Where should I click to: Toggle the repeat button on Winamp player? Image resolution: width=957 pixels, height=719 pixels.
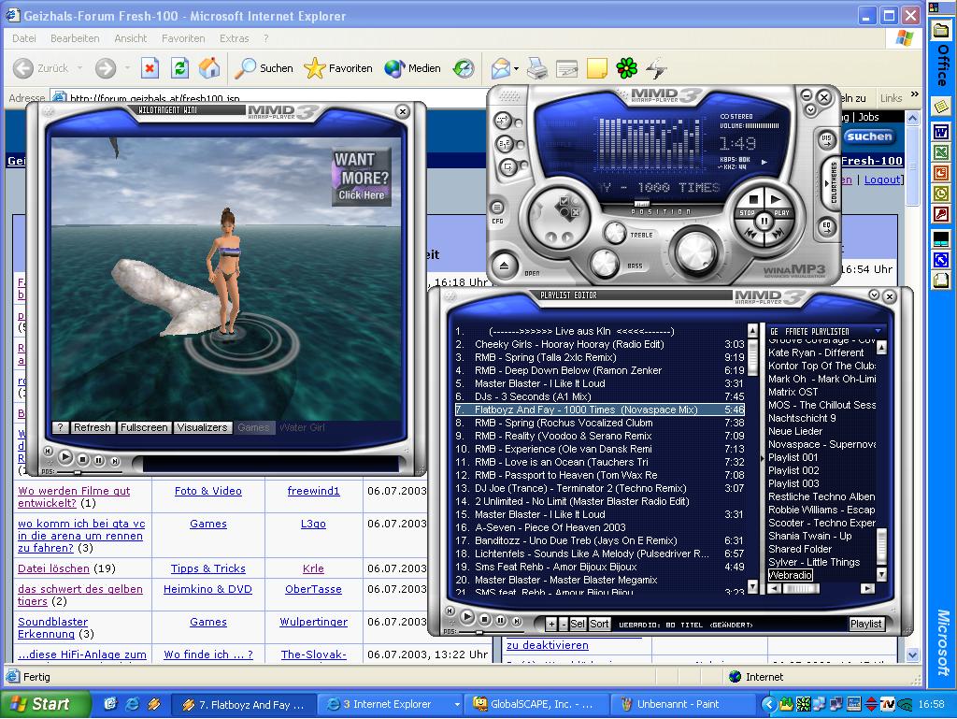pos(507,166)
